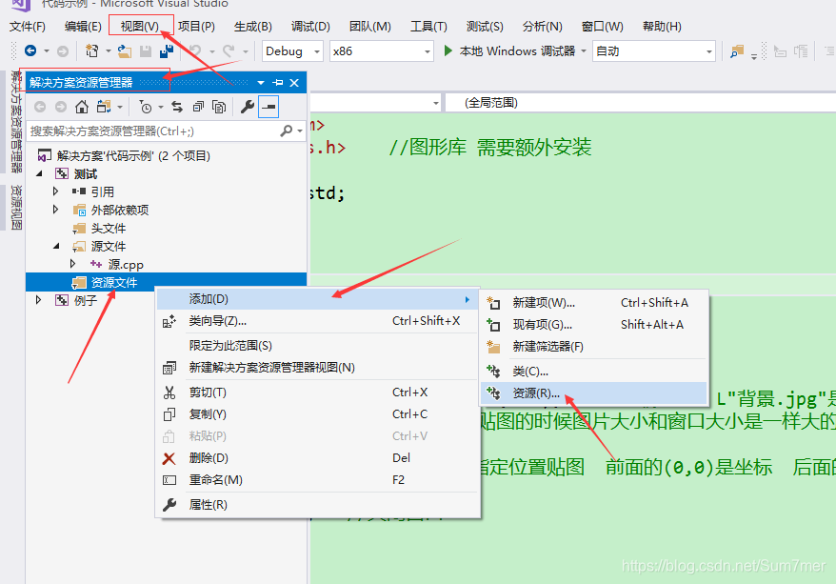
Task: Click the Redo toolbar icon
Action: [229, 51]
